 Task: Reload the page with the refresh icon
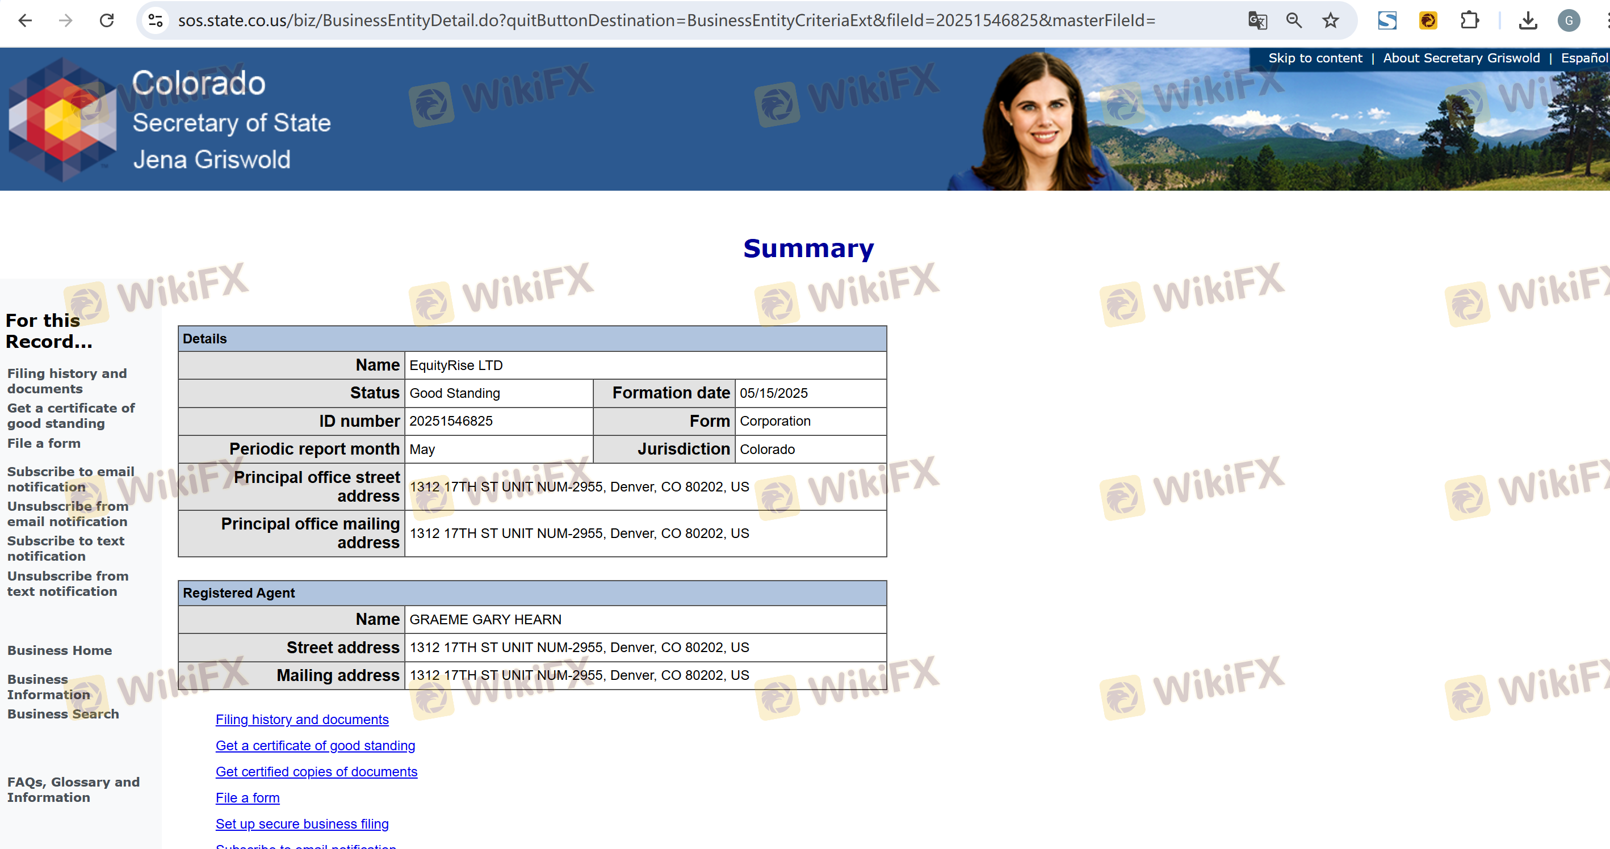click(107, 20)
